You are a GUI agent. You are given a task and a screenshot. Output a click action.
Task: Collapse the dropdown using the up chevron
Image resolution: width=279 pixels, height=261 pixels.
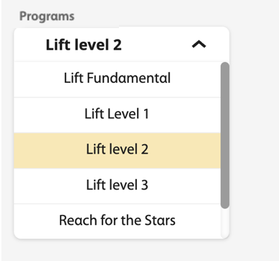click(x=199, y=45)
